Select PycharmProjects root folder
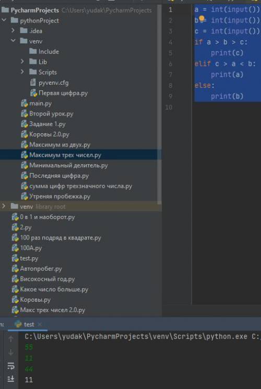The width and height of the screenshot is (261, 389). coord(34,10)
